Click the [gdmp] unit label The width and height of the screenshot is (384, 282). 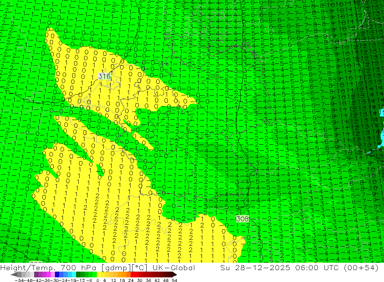(116, 267)
